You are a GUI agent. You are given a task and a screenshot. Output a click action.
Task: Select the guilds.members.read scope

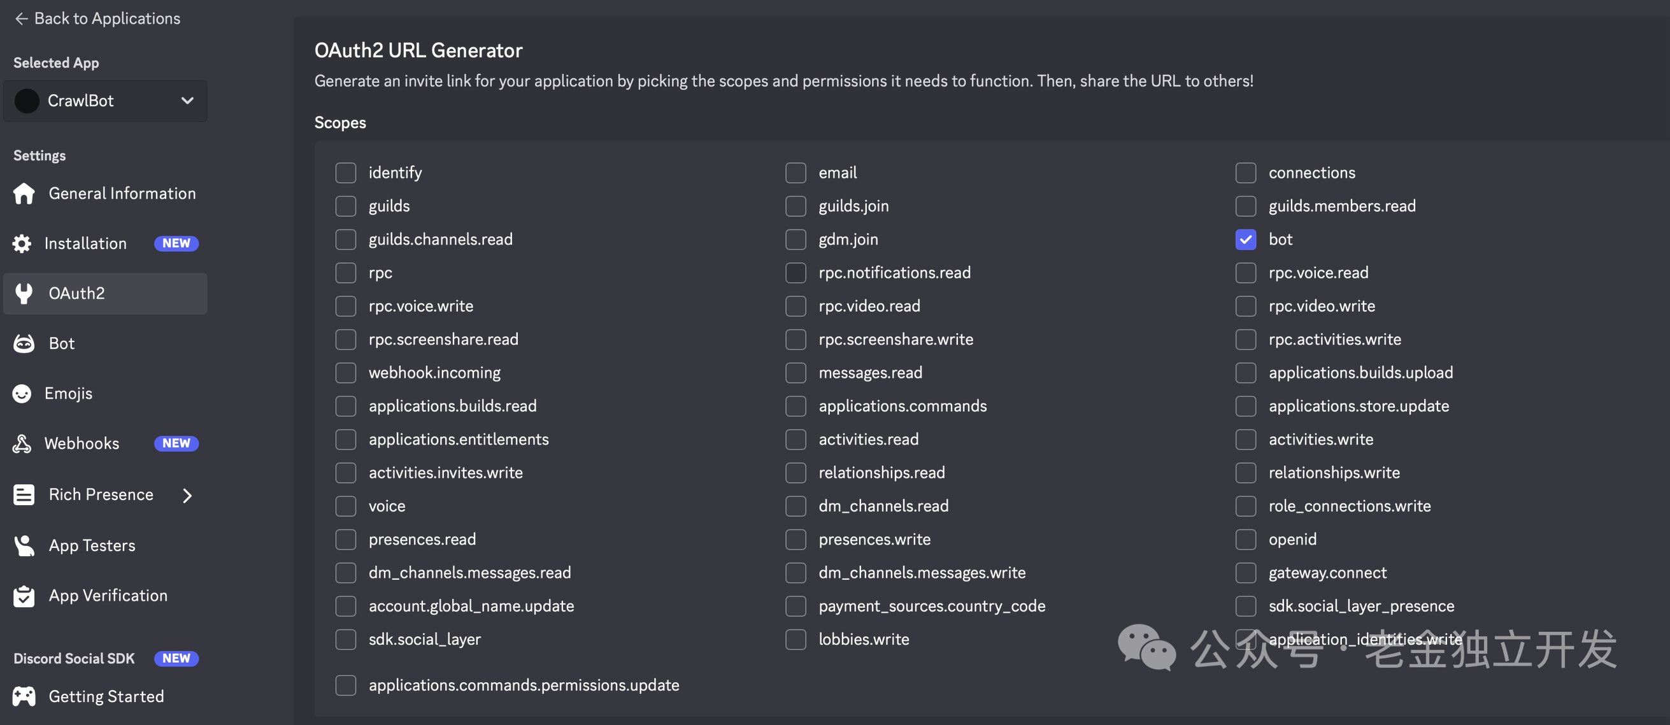click(1245, 206)
